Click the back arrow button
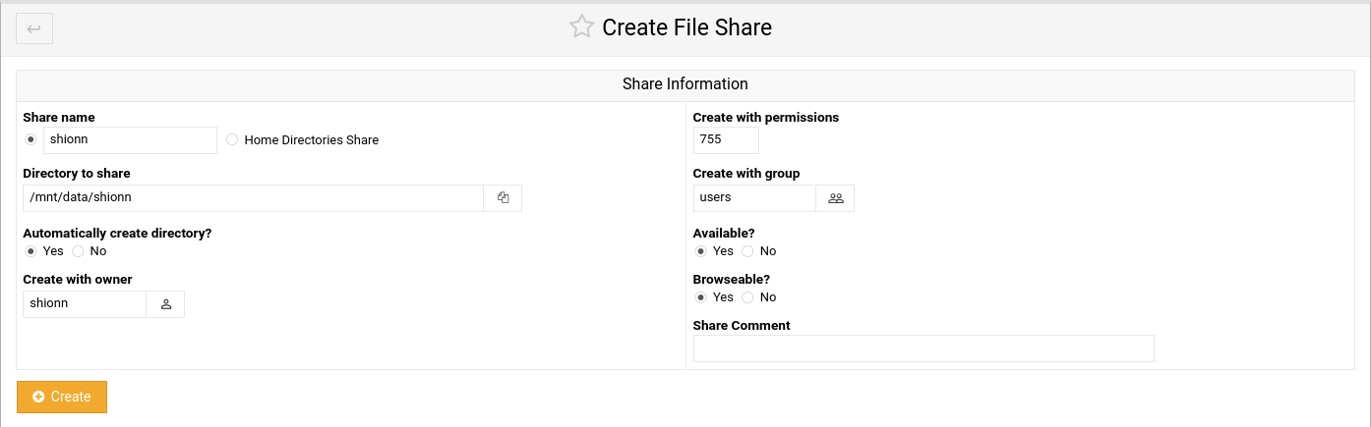 pos(34,28)
